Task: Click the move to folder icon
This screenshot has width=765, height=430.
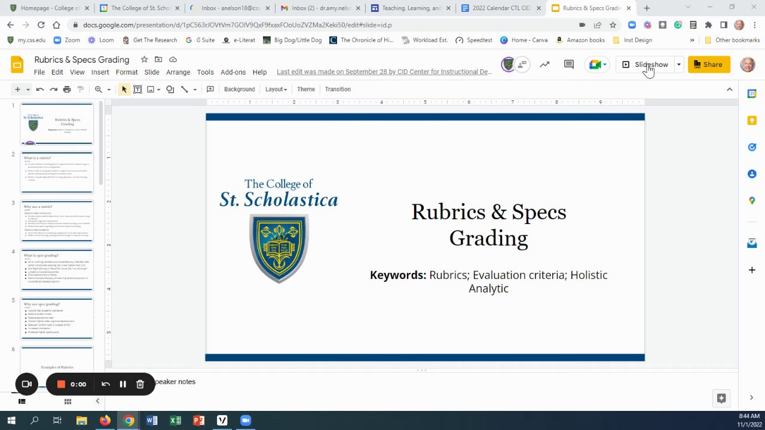Action: [x=158, y=60]
